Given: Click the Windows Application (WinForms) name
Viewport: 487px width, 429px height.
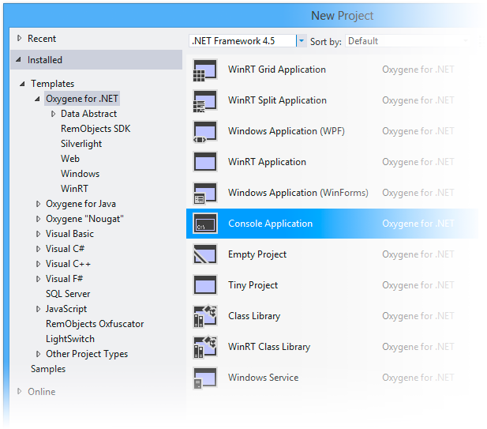Looking at the screenshot, I should [x=298, y=193].
